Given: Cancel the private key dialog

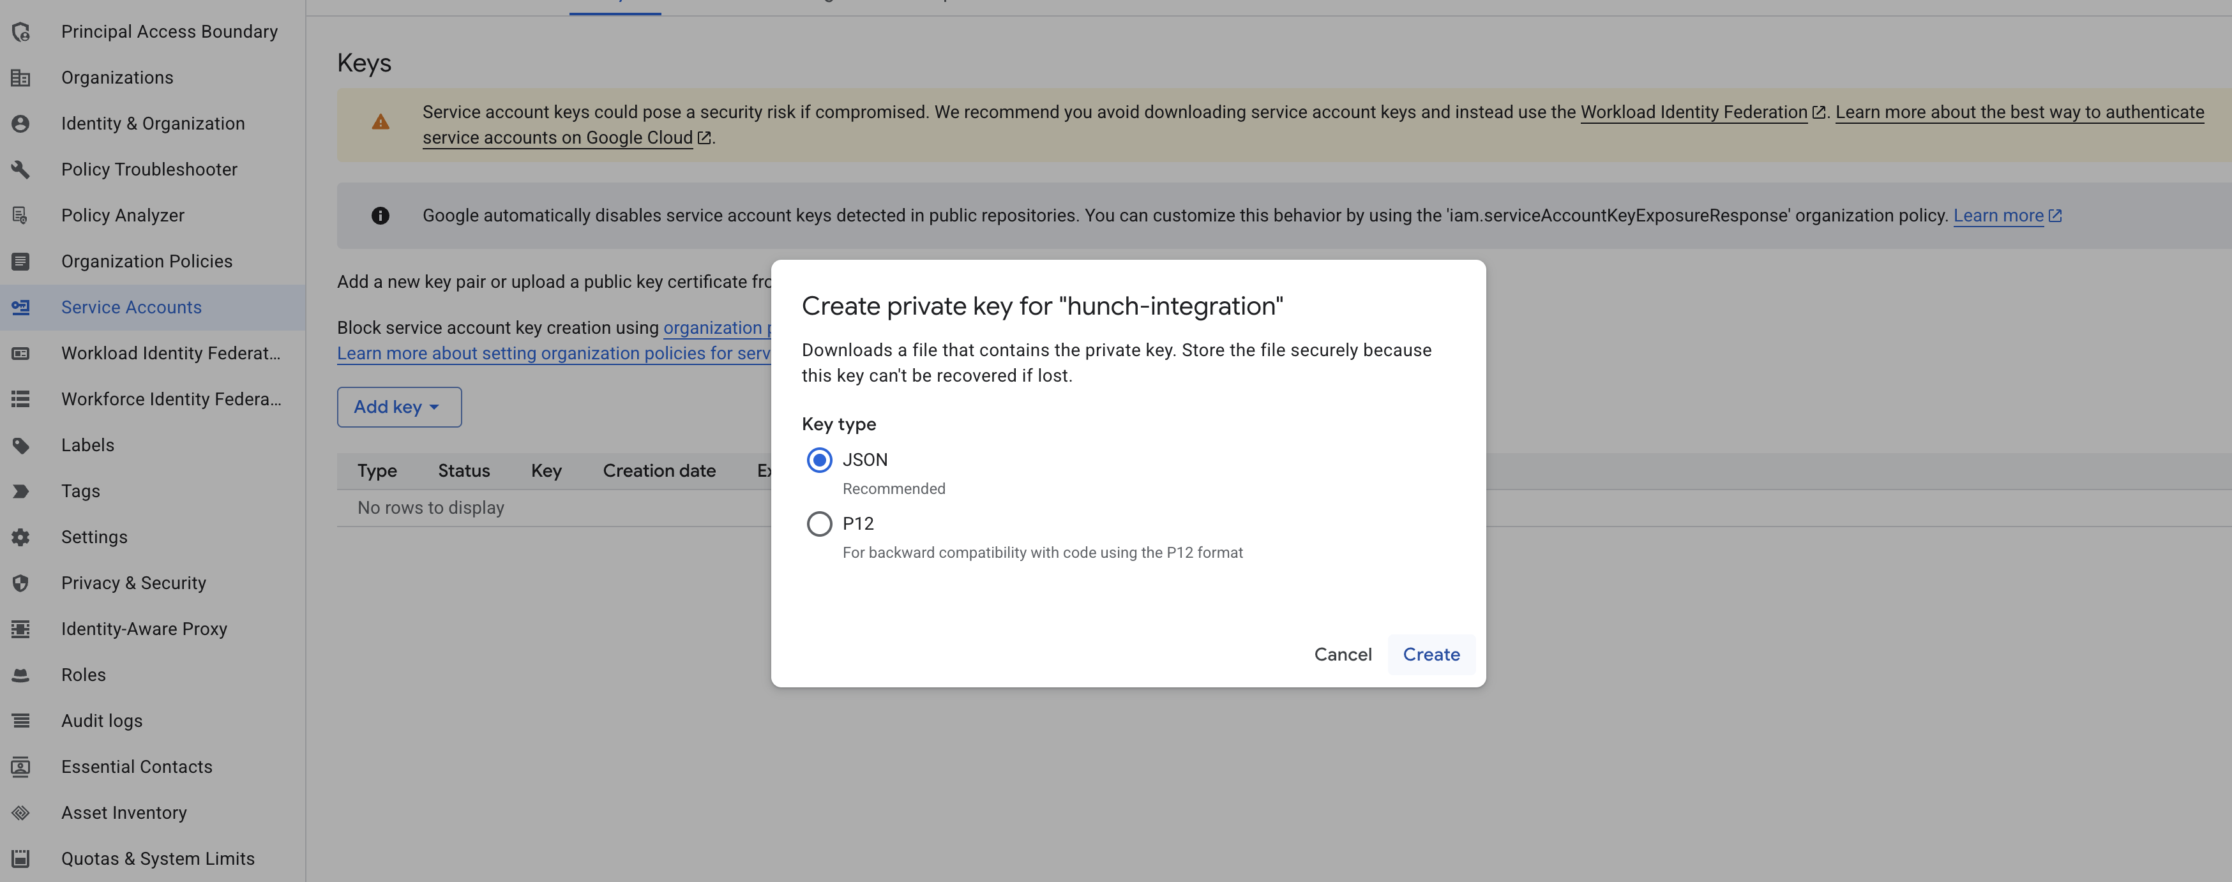Looking at the screenshot, I should [1342, 654].
